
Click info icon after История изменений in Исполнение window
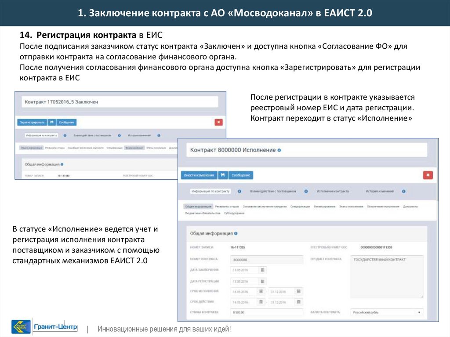point(403,191)
